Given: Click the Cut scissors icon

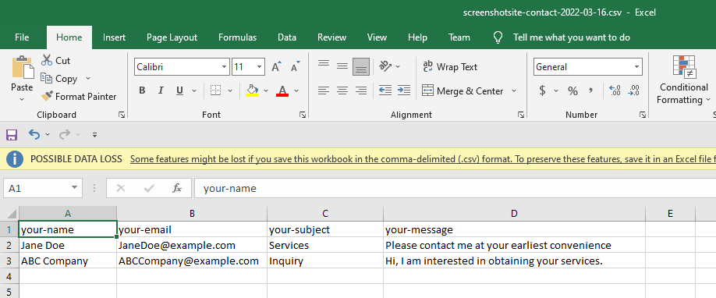Looking at the screenshot, I should pyautogui.click(x=47, y=60).
